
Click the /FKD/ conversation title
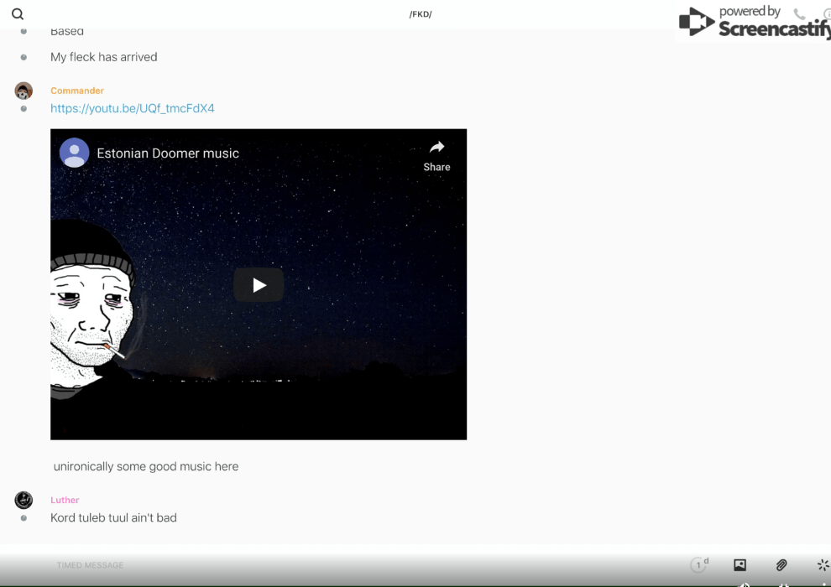[x=421, y=14]
